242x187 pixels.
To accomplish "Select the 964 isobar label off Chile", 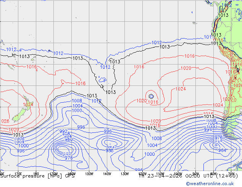I will pos(222,150).
